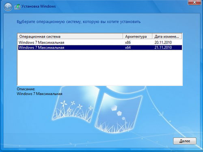The image size is (203, 152).
Task: Sort by the Операционная система column header
Action: tap(70, 36)
